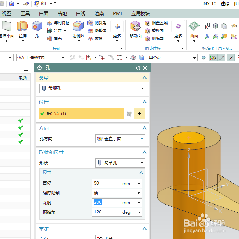Open the 渲染 ribbon tab
Screen dimensions: 239x239
99,13
